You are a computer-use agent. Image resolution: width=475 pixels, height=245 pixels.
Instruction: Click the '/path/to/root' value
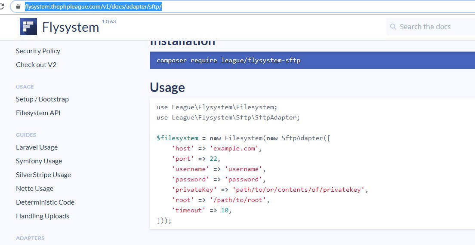(238, 200)
